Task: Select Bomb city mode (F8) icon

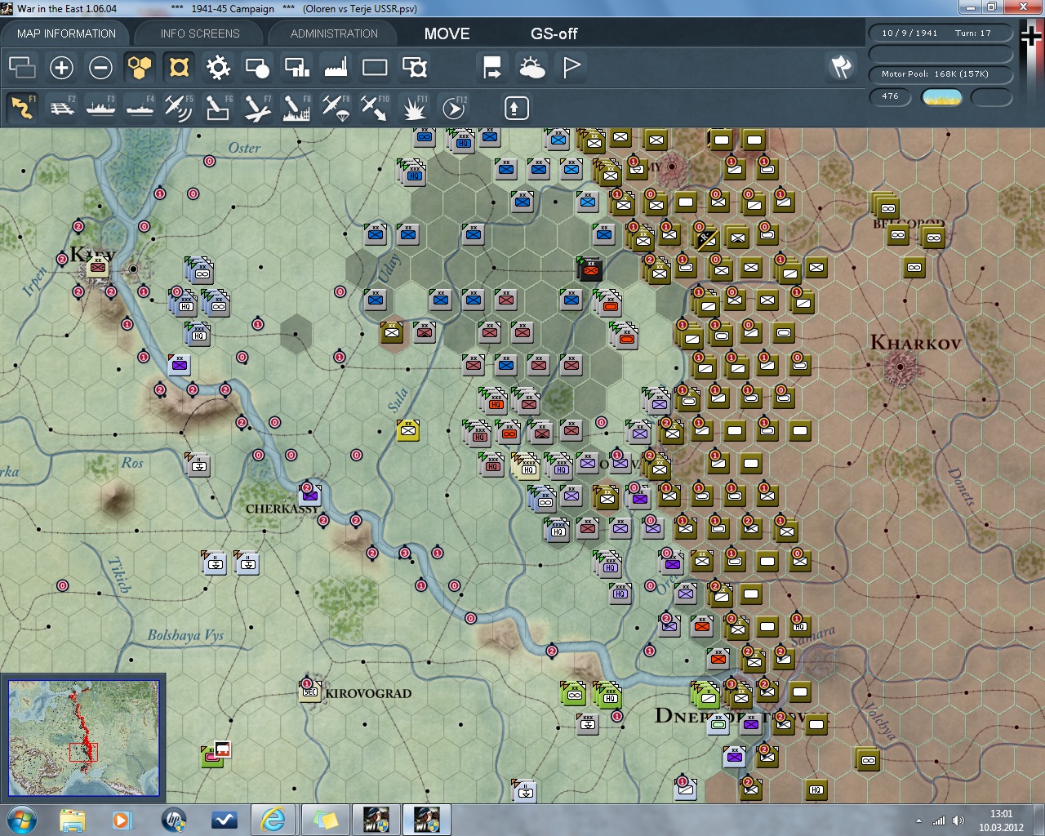Action: coord(296,109)
